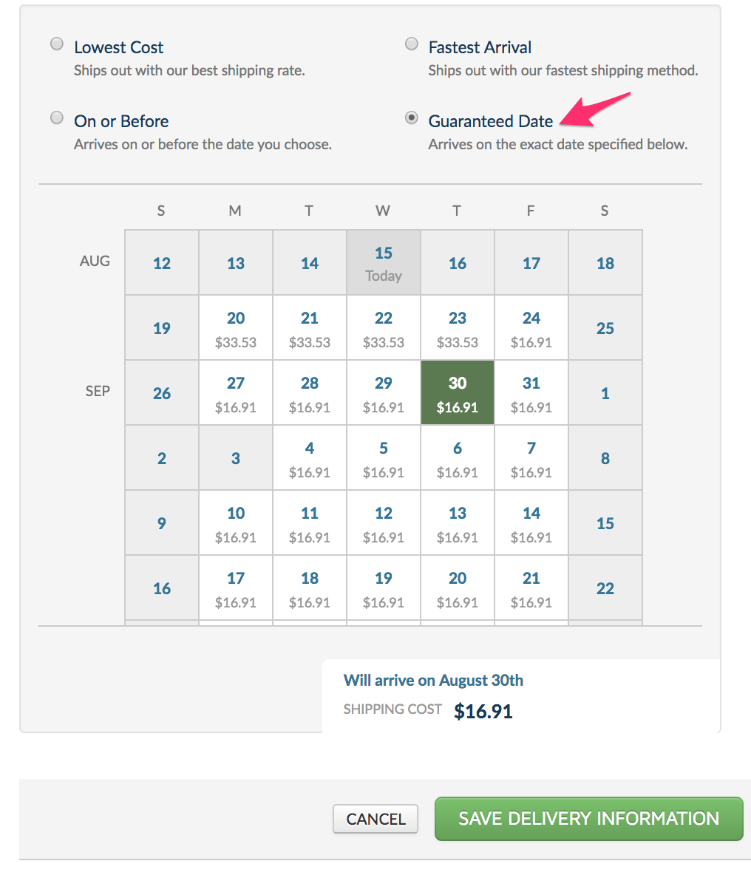Select September 10 on the calendar

point(235,522)
